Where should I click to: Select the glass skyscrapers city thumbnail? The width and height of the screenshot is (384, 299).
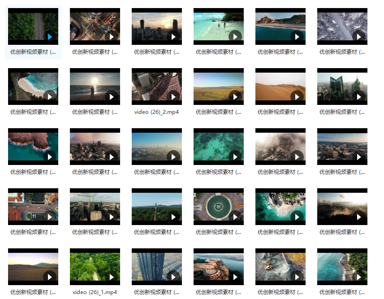point(342,87)
